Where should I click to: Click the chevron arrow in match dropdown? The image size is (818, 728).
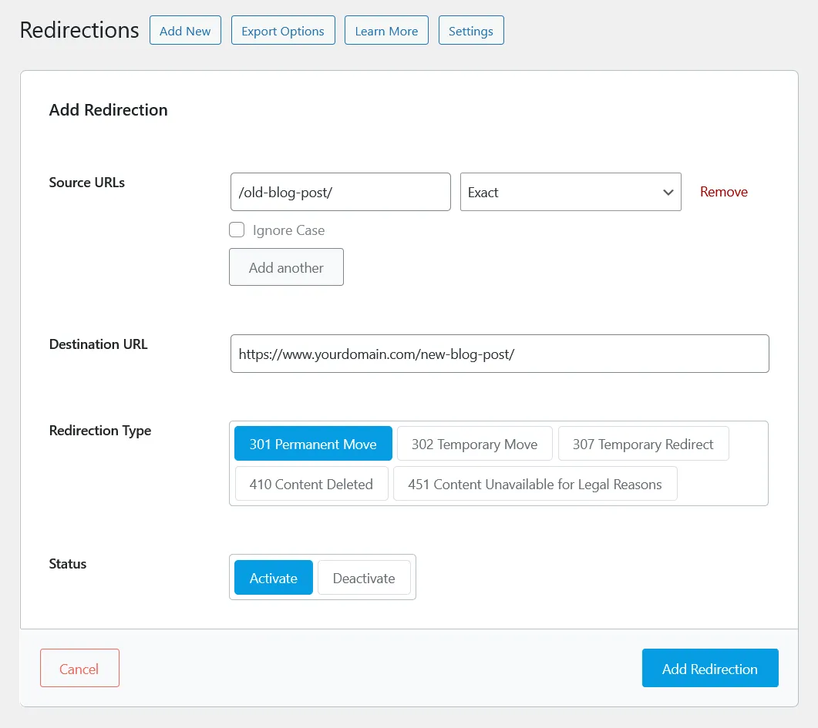click(x=668, y=192)
